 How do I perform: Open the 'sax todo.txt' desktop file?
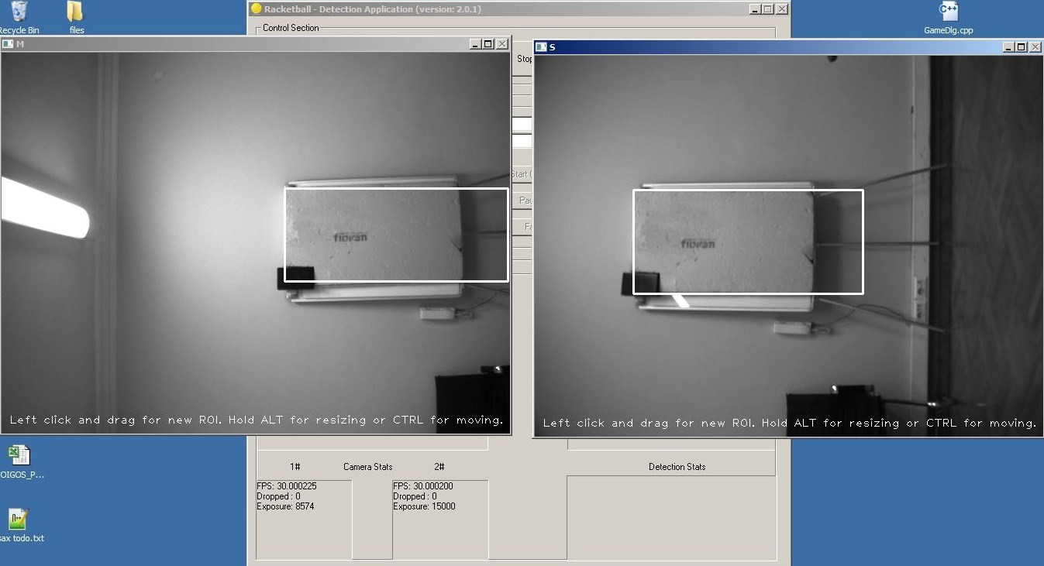coord(19,519)
